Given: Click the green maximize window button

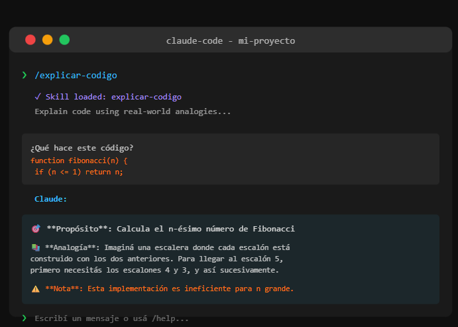Looking at the screenshot, I should click(64, 40).
